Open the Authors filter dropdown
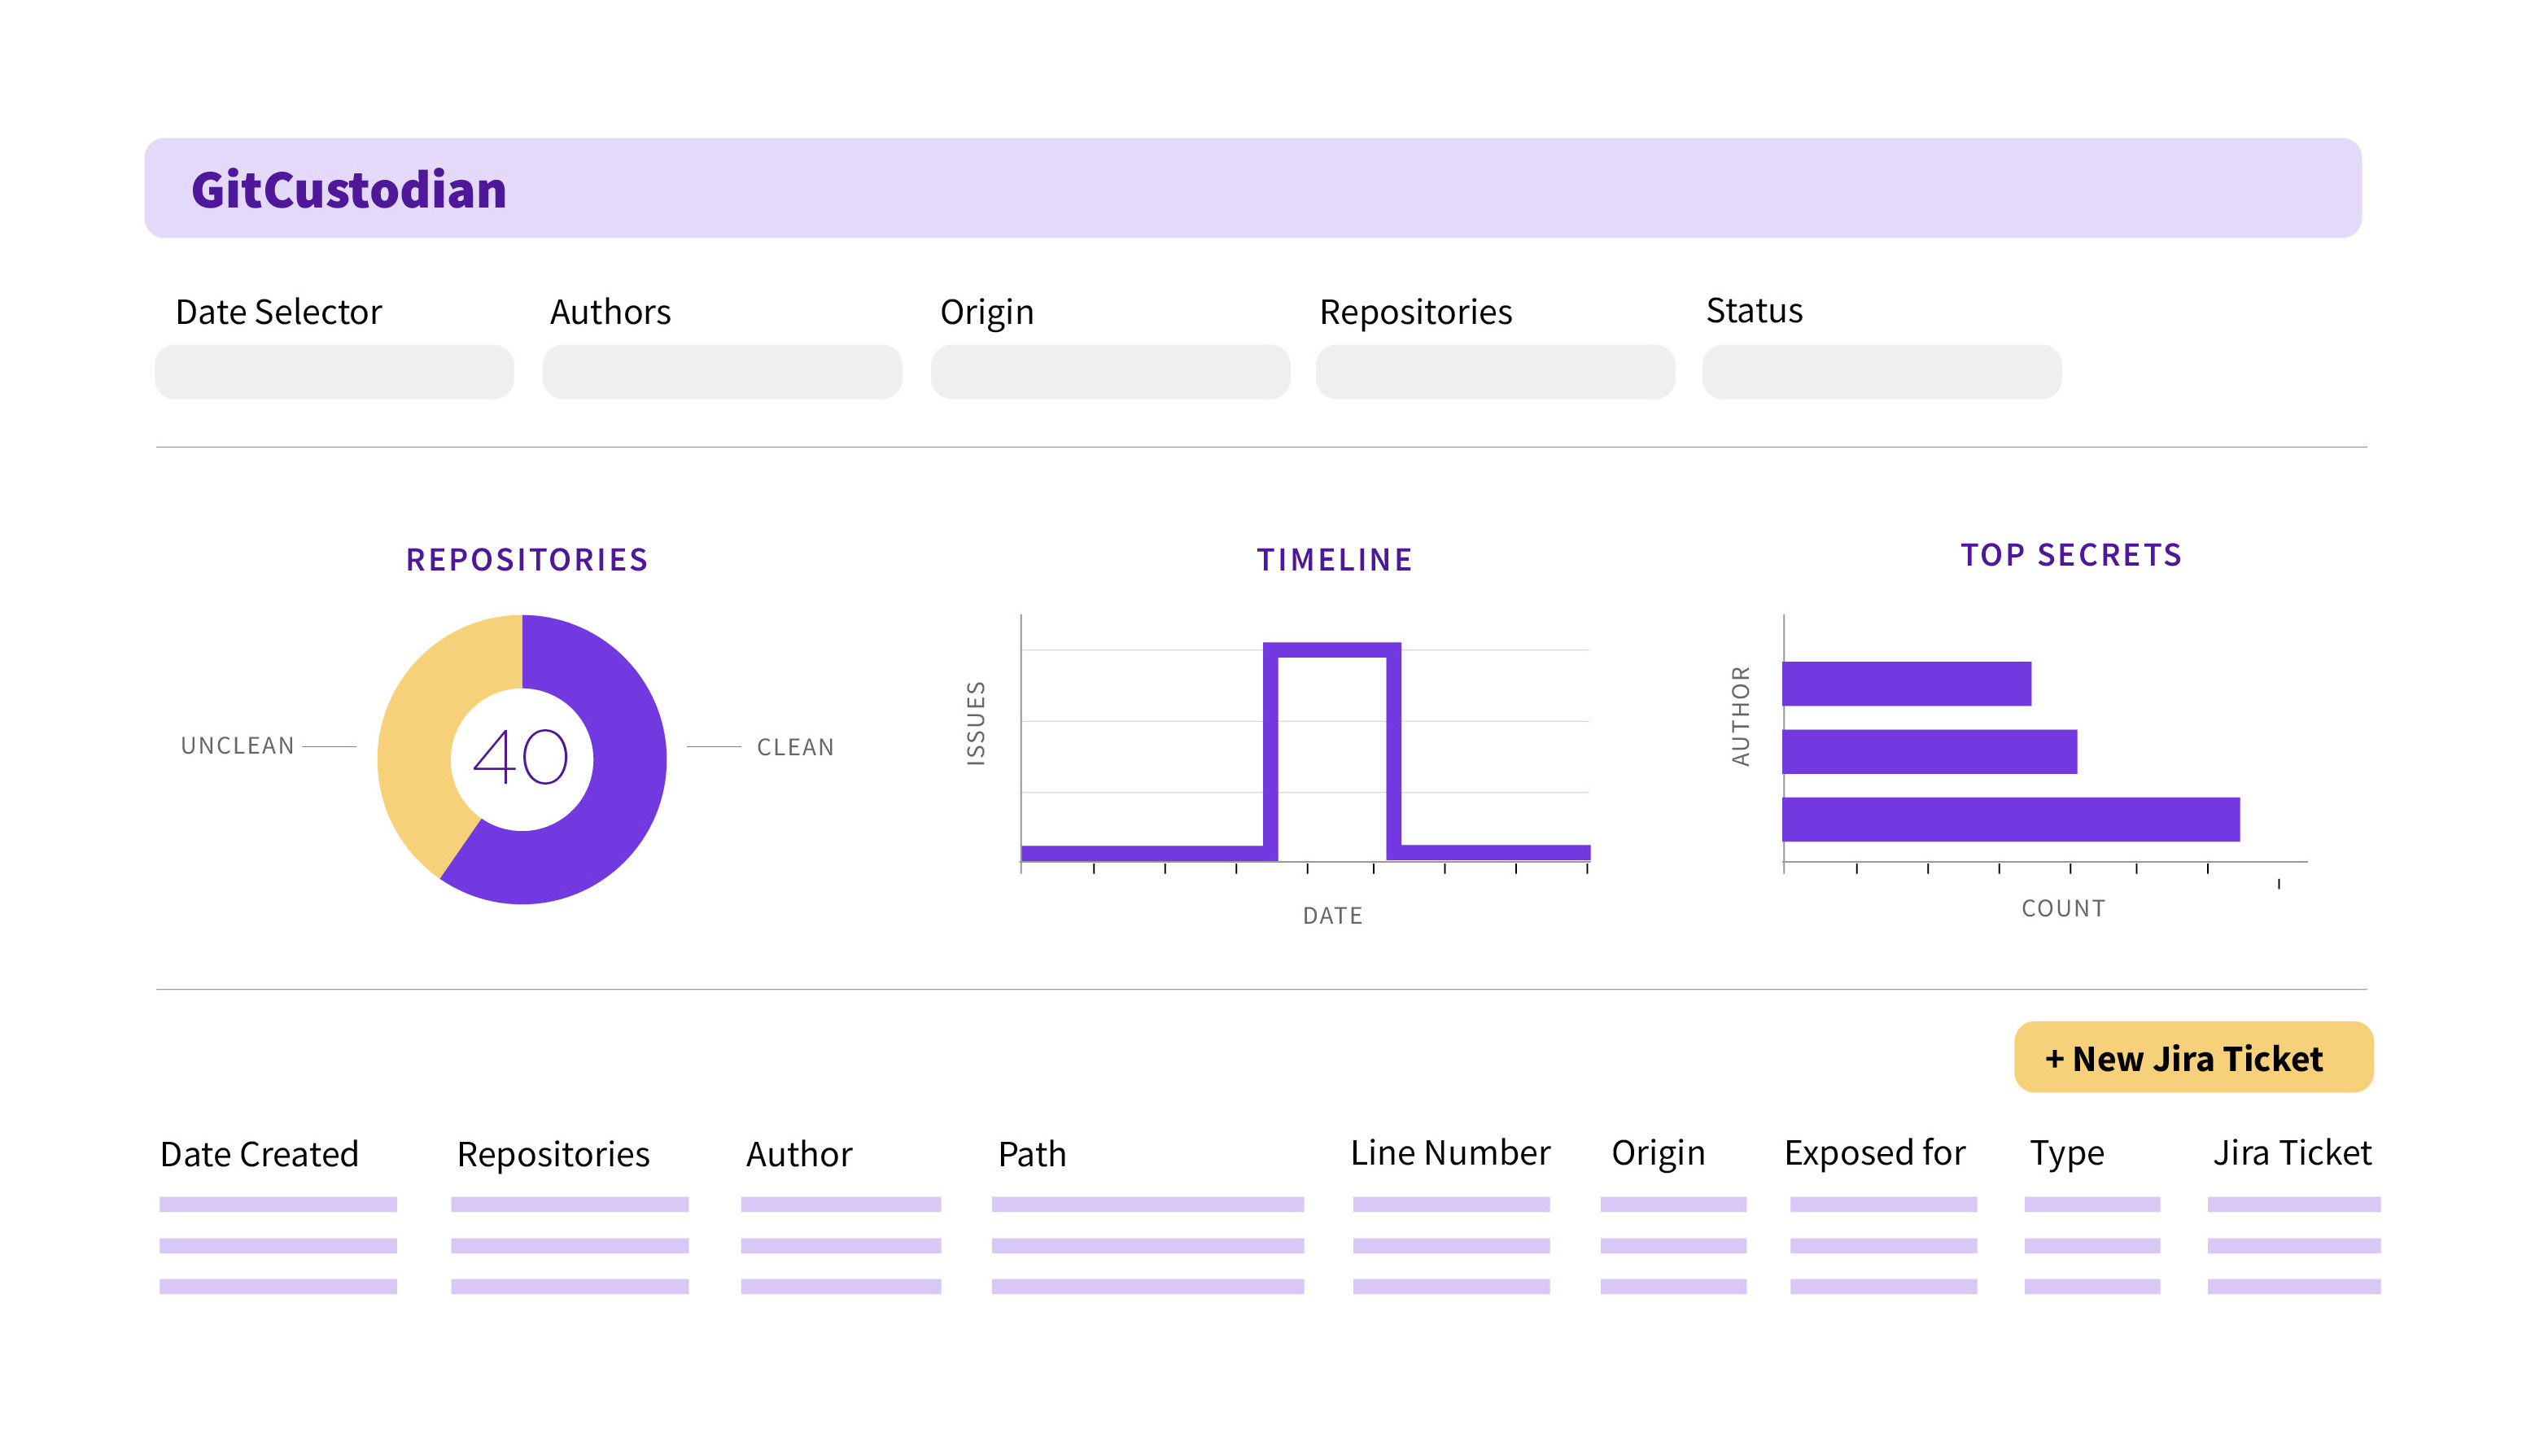Screen dimensions: 2522x1456 [x=722, y=372]
